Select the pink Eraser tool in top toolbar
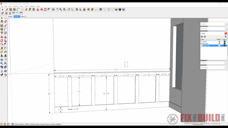The height and width of the screenshot is (128, 228). pos(26,10)
